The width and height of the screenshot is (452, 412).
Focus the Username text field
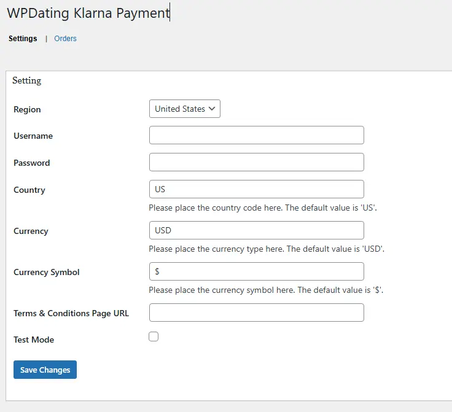[x=256, y=135]
